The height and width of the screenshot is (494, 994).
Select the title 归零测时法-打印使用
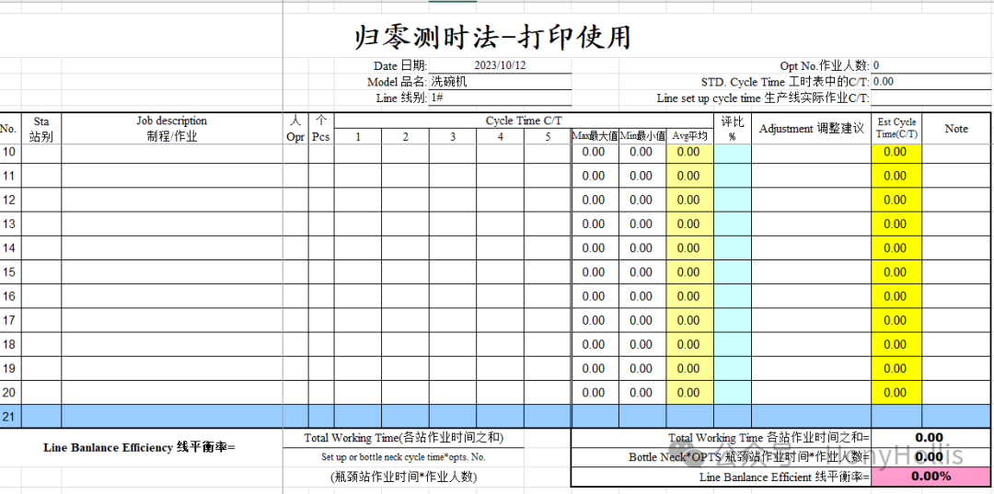(493, 37)
